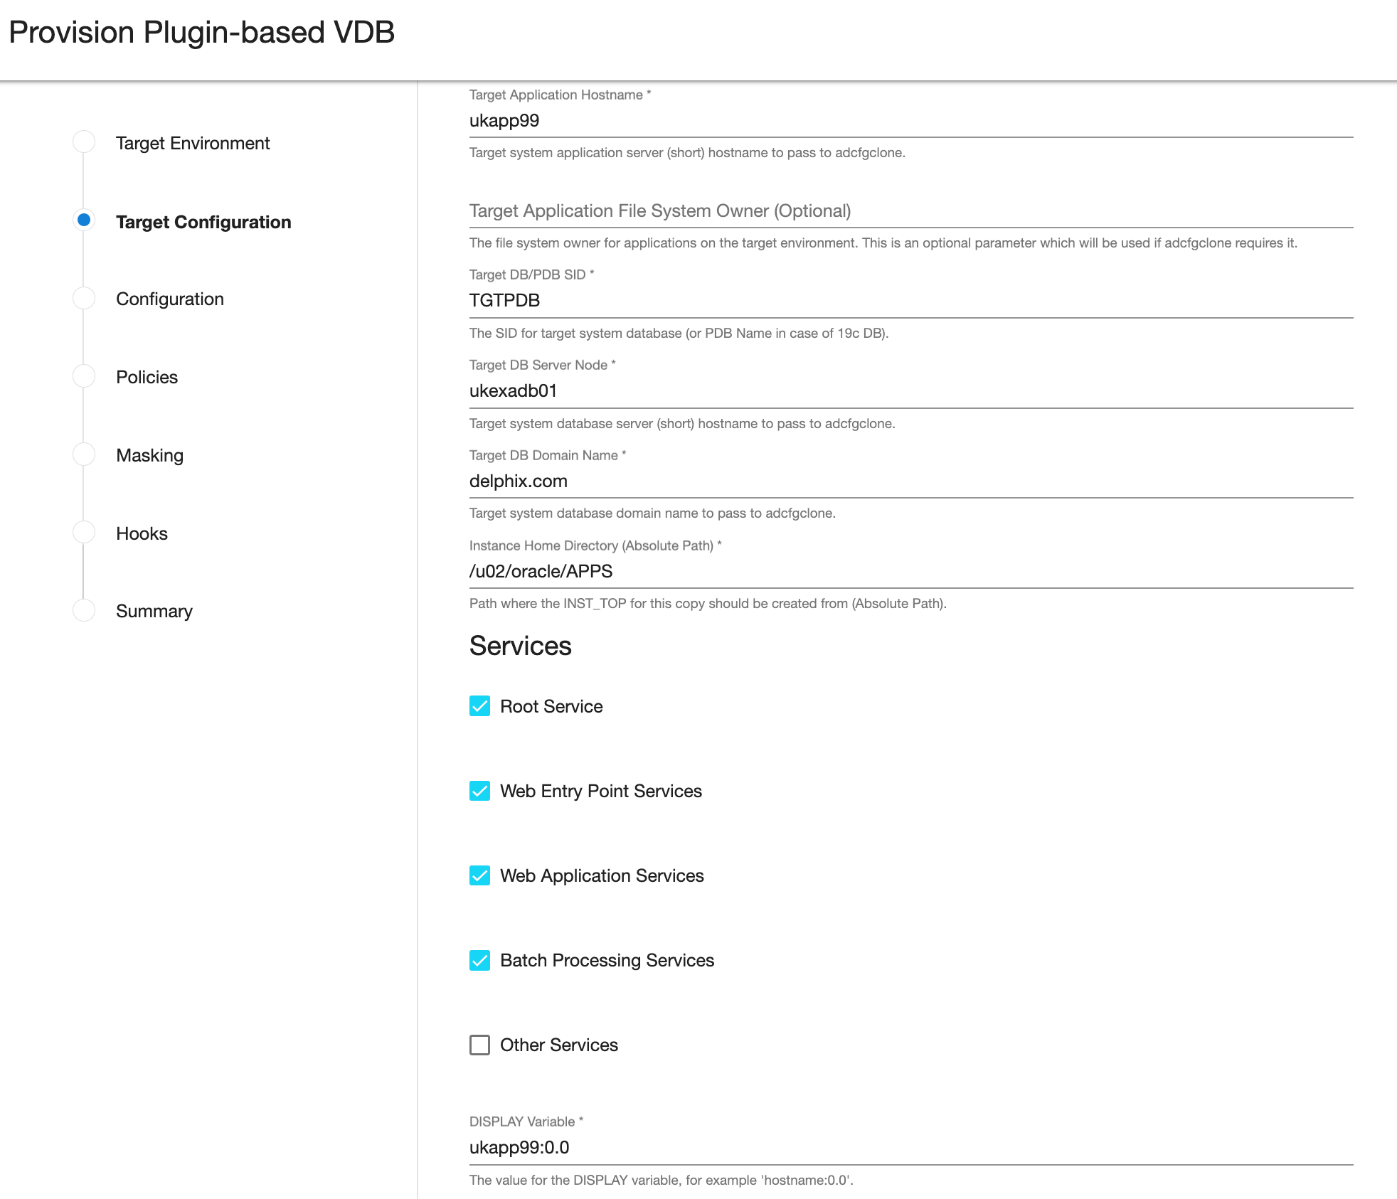Toggle Web Application Services checkbox
The height and width of the screenshot is (1199, 1397).
[x=480, y=875]
